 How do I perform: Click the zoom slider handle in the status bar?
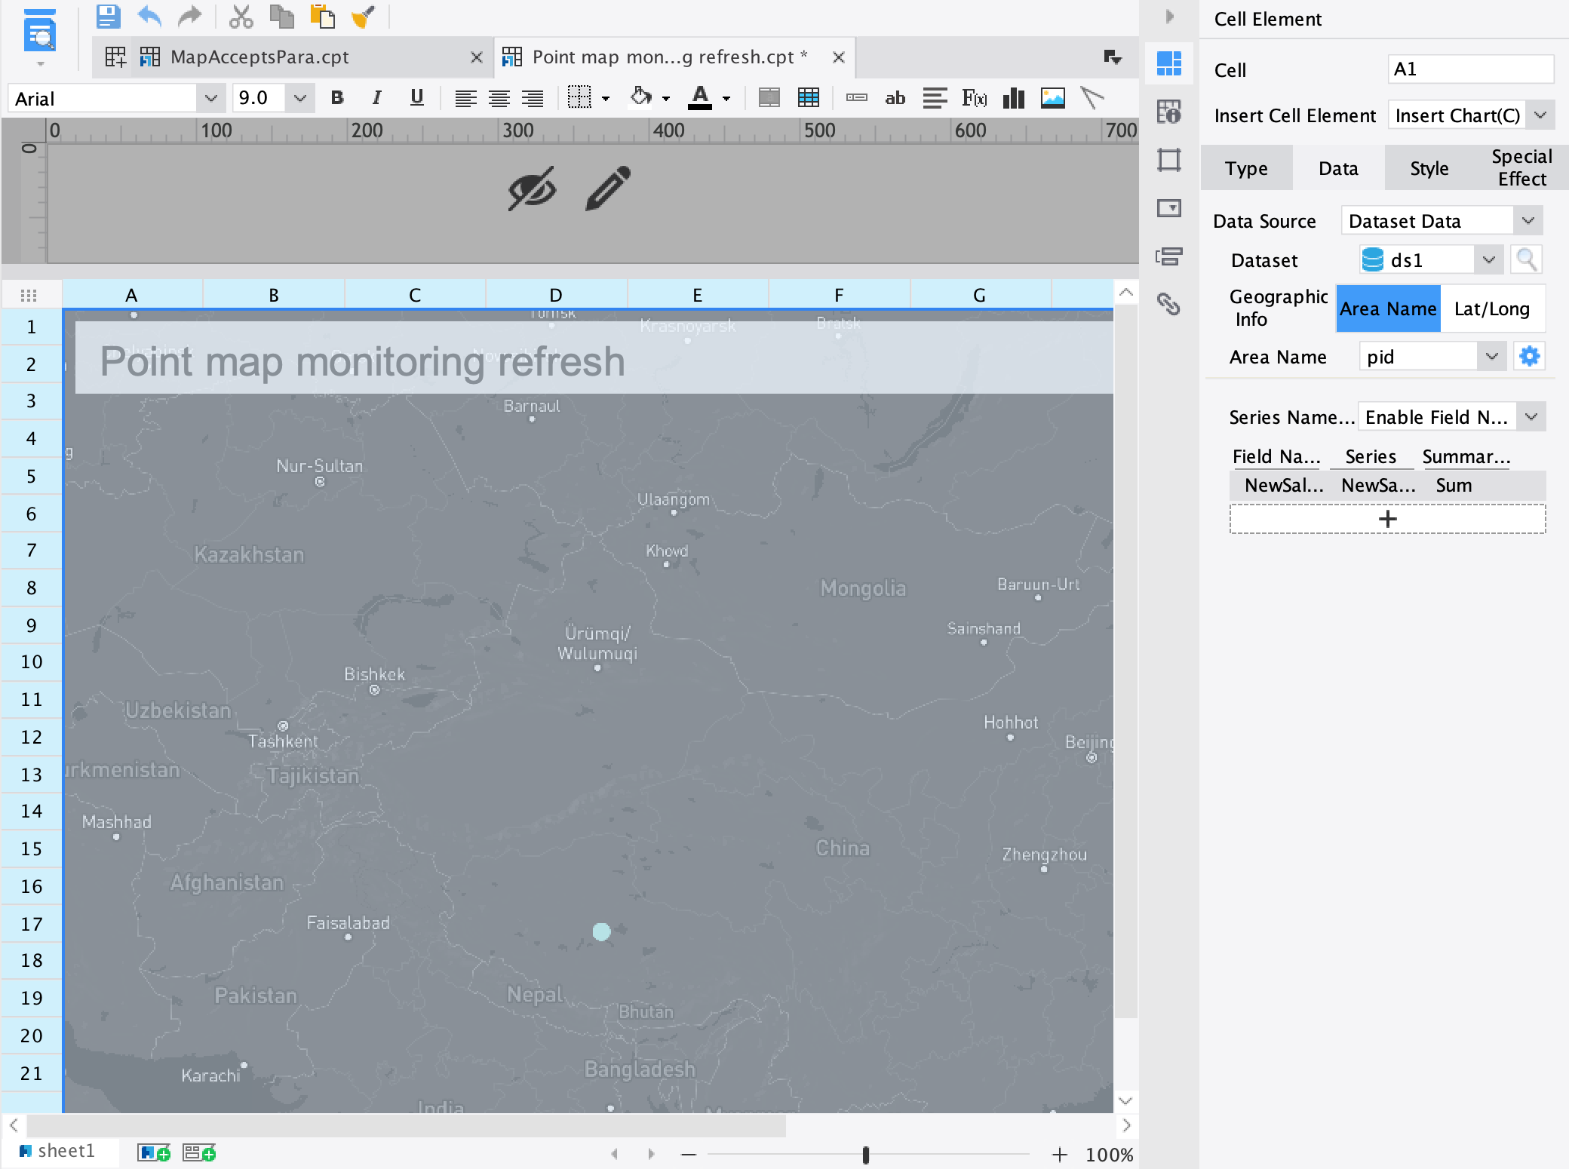click(x=866, y=1155)
